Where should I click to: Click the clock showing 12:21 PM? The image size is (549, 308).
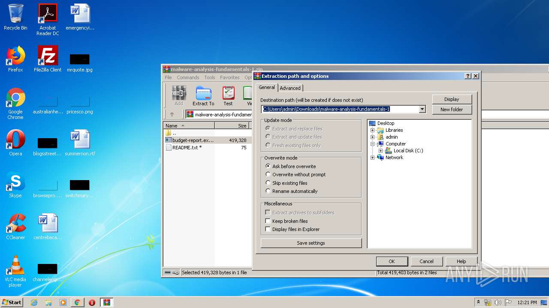coord(527,302)
